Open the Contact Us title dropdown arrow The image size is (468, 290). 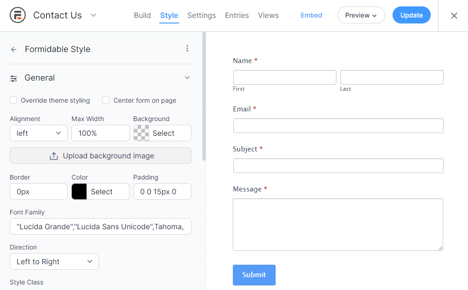(x=93, y=15)
